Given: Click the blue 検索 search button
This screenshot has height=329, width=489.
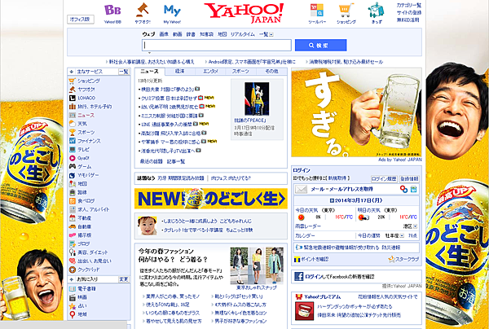Looking at the screenshot, I should 320,45.
